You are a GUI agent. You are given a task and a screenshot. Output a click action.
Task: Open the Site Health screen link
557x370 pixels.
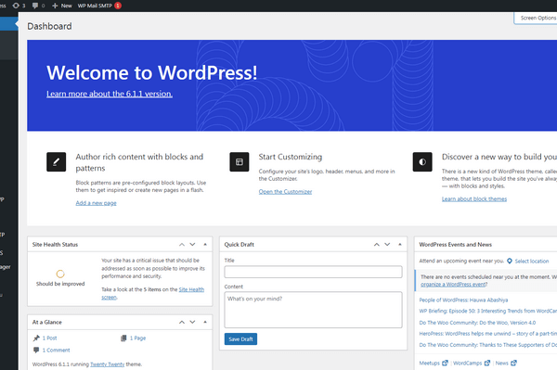pos(191,289)
